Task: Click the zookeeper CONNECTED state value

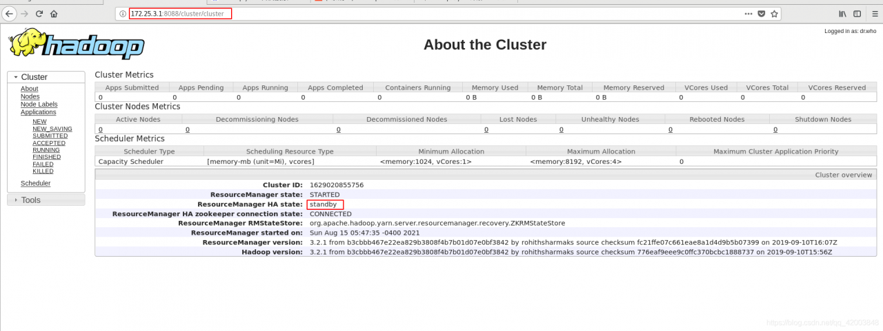Action: (330, 214)
